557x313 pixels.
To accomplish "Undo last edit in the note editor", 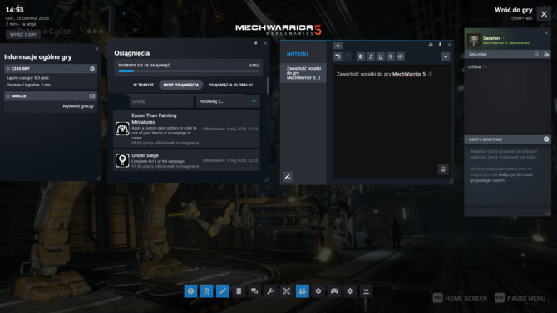I will coord(338,56).
